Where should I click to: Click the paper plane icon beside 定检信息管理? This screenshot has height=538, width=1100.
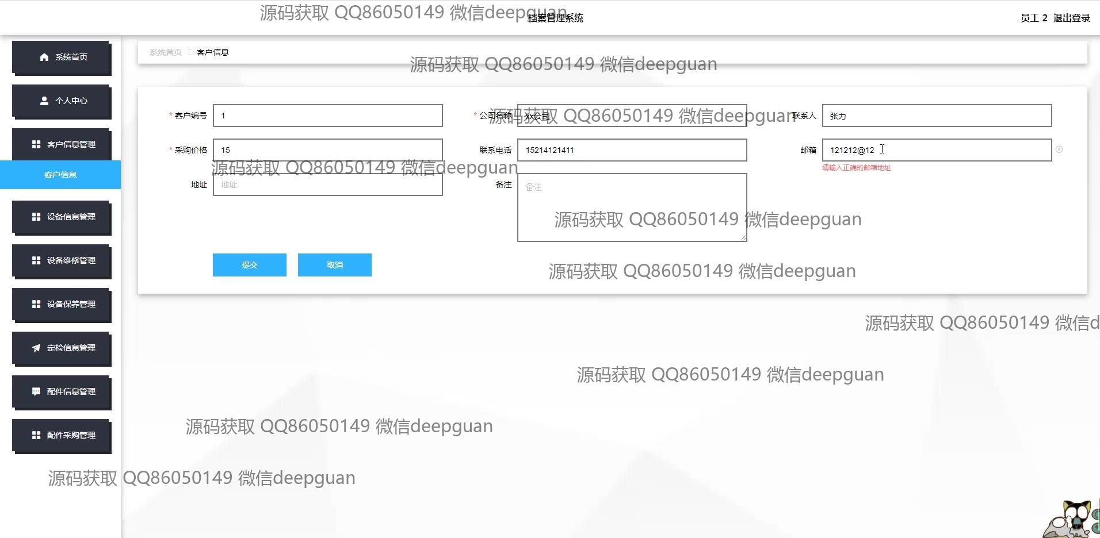click(36, 348)
